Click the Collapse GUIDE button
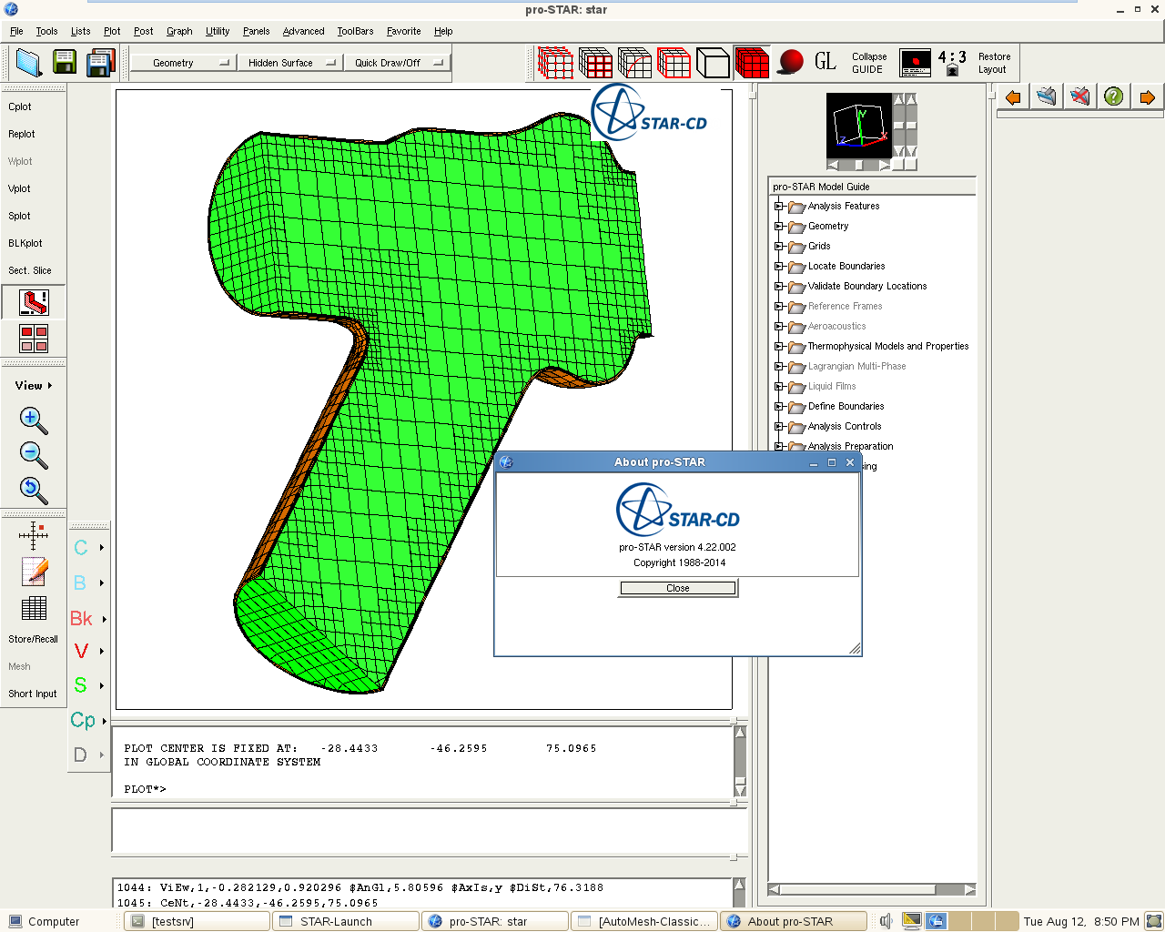The height and width of the screenshot is (932, 1165). point(869,63)
